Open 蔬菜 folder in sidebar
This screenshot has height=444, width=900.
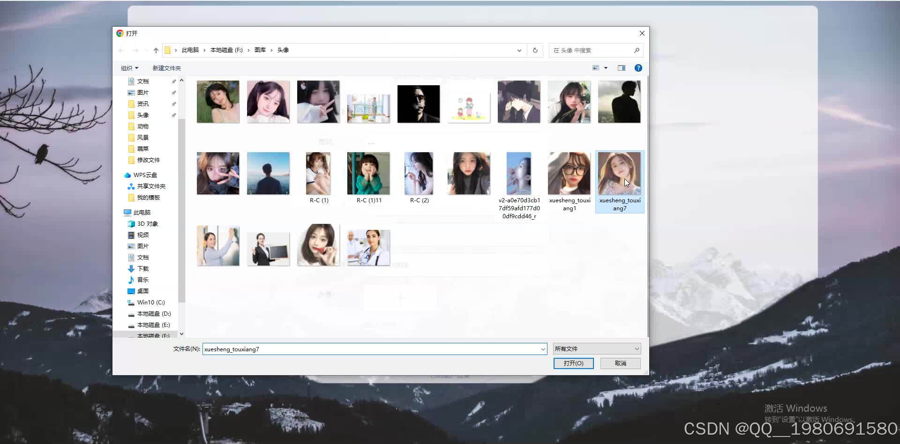point(142,149)
